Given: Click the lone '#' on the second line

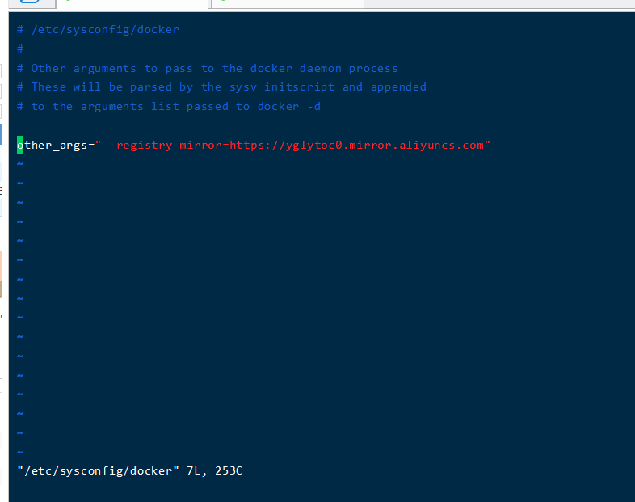Looking at the screenshot, I should [x=20, y=49].
